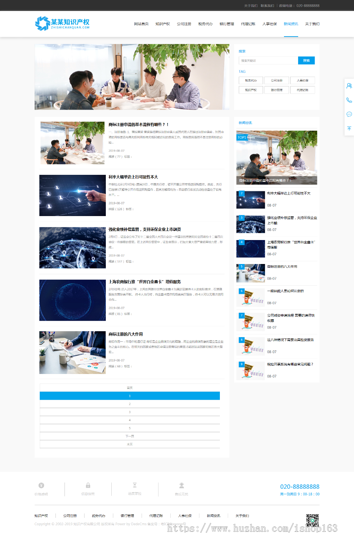This screenshot has height=539, width=354.
Task: Click the 信息保密 lock icon in footer
Action: (x=88, y=485)
